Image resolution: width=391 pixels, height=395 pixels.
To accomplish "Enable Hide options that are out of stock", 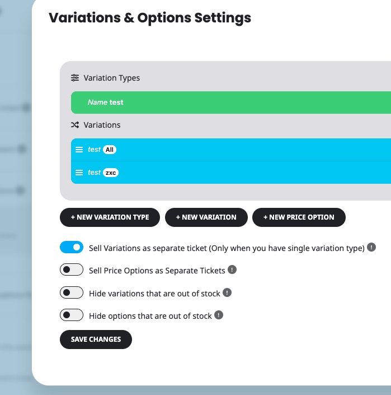I will tap(72, 315).
